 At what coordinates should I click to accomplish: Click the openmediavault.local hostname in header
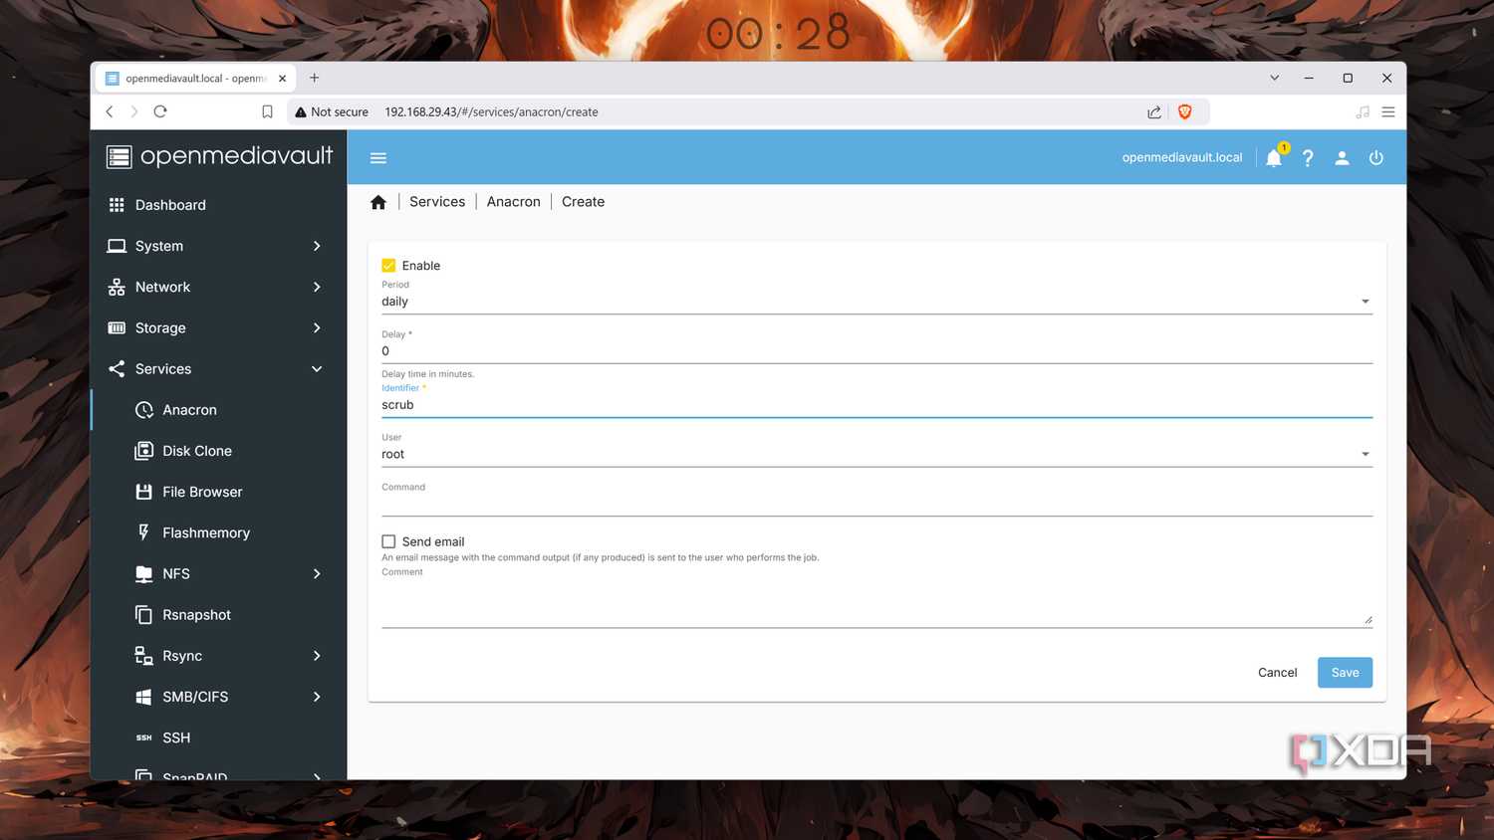click(1182, 157)
